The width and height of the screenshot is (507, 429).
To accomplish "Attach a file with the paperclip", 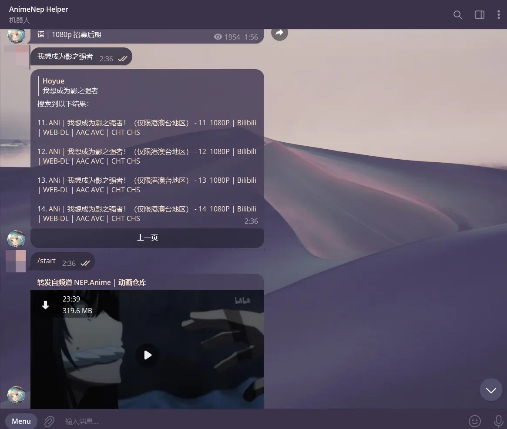I will [49, 421].
